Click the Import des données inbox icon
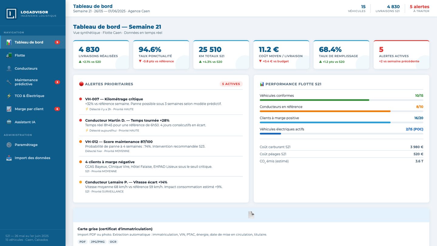The width and height of the screenshot is (437, 246). tap(9, 158)
